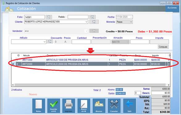This screenshot has width=181, height=115.
Task: Exit with the Salir arrow button
Action: (x=129, y=106)
